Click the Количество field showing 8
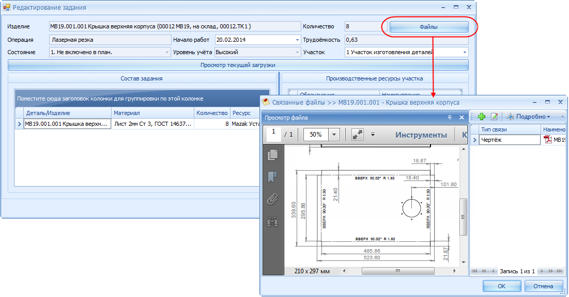 (365, 26)
